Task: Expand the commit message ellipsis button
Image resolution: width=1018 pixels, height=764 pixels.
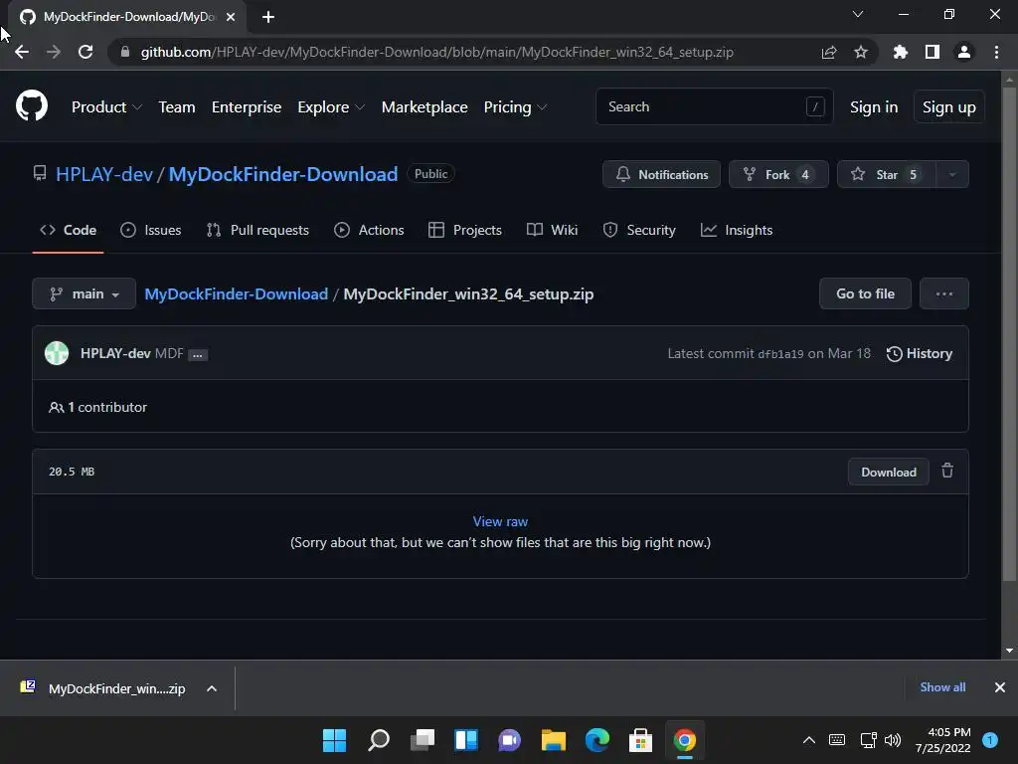Action: click(198, 355)
